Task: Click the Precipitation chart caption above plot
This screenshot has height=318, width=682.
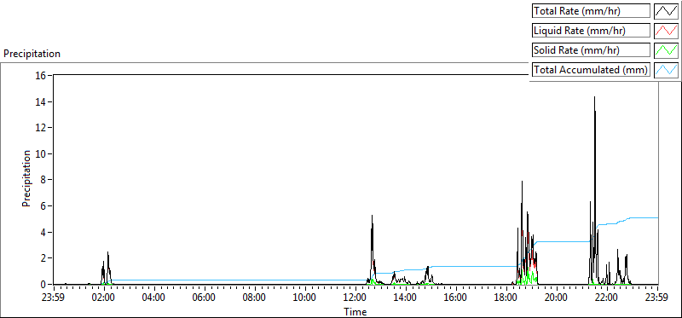Action: coord(32,54)
